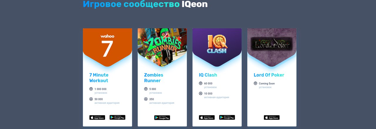Open Google Play badge for 7 Minute Workout
376x129 pixels.
tap(117, 118)
